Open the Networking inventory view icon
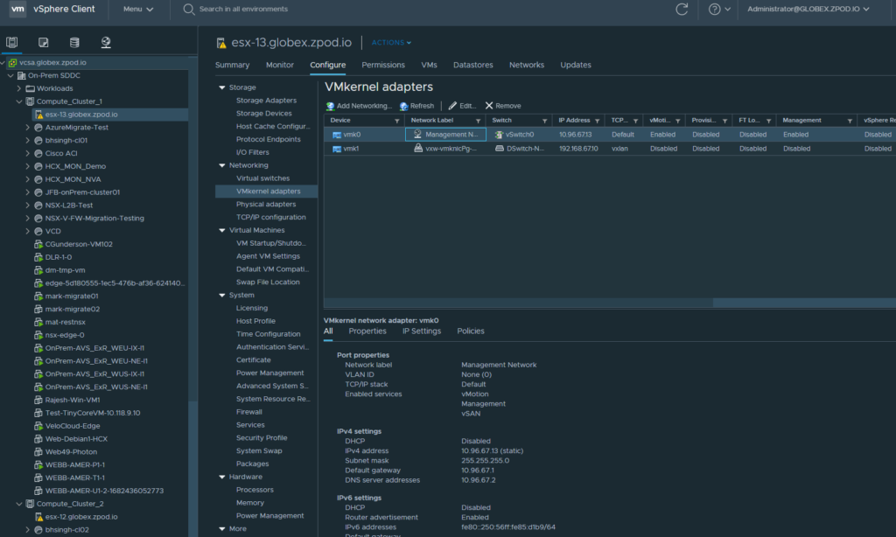 106,42
